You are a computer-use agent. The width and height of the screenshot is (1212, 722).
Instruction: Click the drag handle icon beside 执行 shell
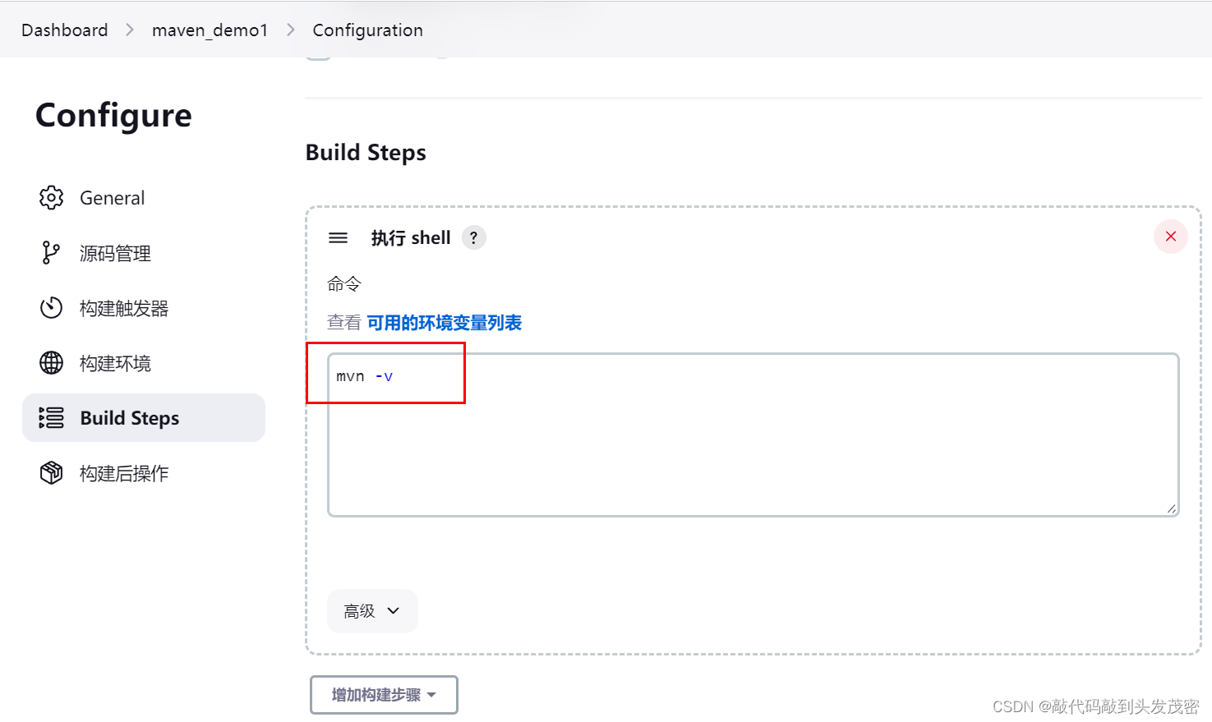[x=338, y=238]
